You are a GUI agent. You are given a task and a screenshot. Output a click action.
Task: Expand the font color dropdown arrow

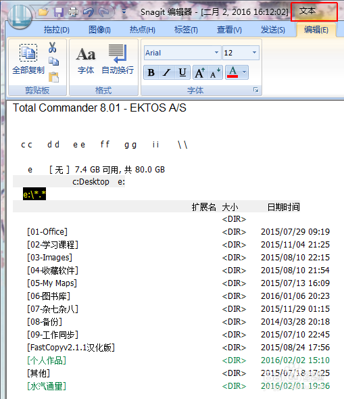[x=245, y=72]
